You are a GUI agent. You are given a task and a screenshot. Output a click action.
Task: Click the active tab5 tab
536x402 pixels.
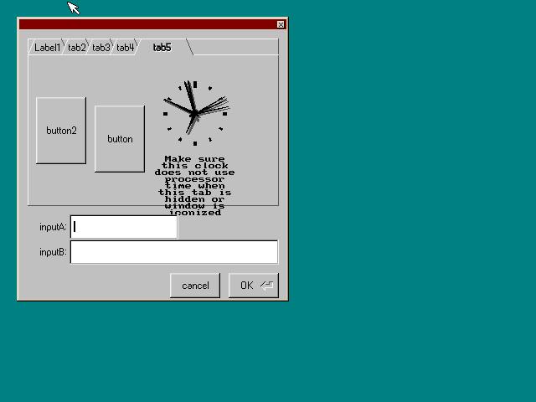162,47
